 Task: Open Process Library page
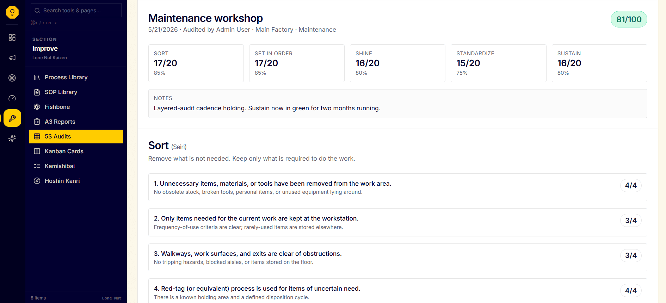pyautogui.click(x=76, y=78)
